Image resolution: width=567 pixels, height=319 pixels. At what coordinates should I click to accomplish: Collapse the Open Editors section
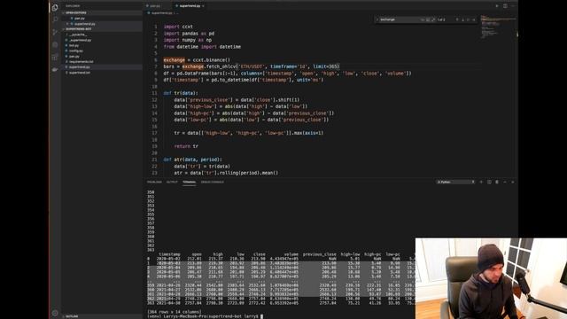coord(103,12)
